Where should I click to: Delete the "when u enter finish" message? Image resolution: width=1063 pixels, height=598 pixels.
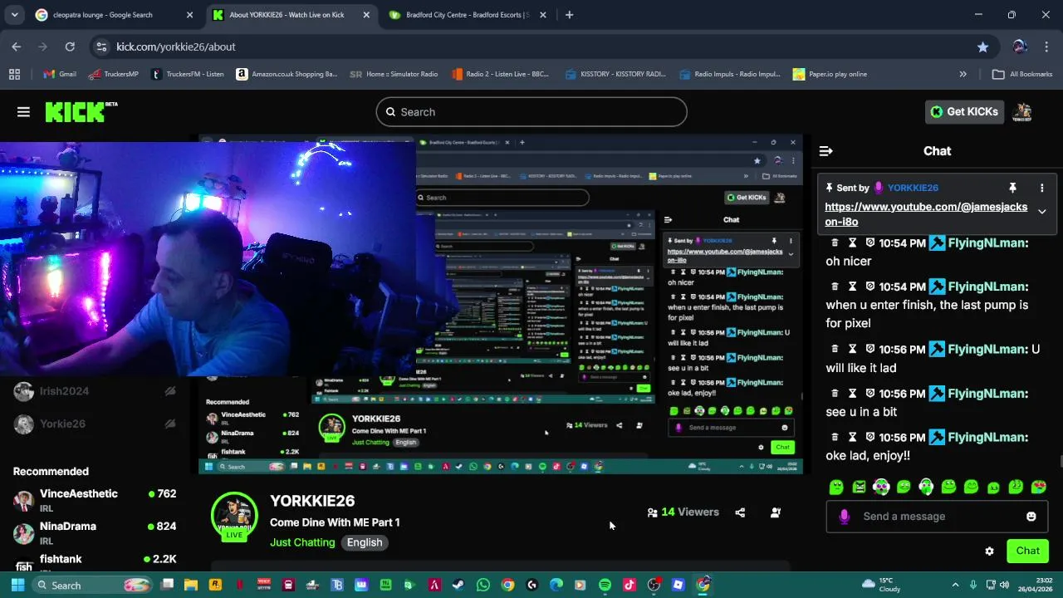pyautogui.click(x=834, y=287)
